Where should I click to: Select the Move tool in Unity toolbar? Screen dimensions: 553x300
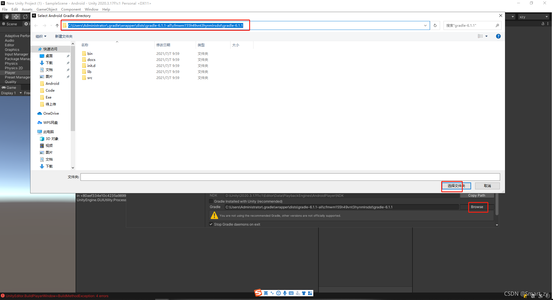coord(16,17)
